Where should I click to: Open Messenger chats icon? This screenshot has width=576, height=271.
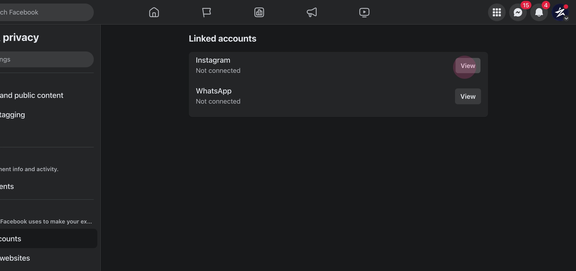click(x=518, y=12)
